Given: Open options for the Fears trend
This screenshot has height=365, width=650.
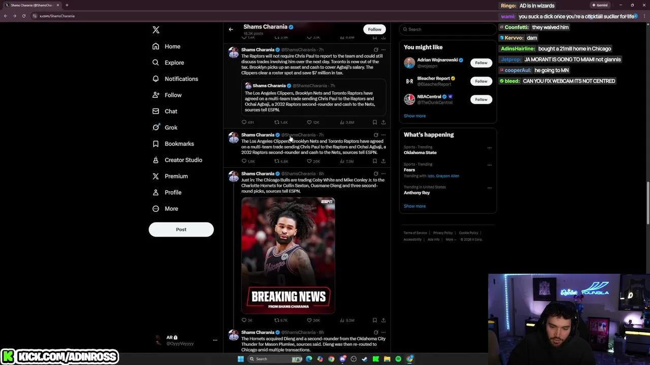Looking at the screenshot, I should pyautogui.click(x=490, y=165).
